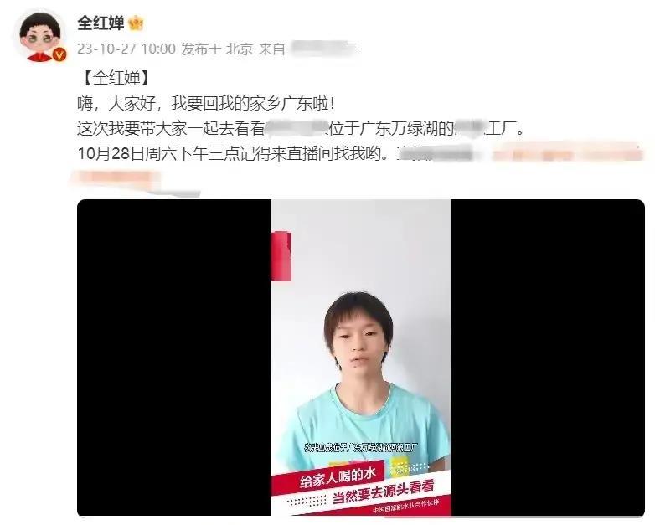655x525 pixels.
Task: Click the 【全红婵】 heading in the post
Action: tap(116, 78)
